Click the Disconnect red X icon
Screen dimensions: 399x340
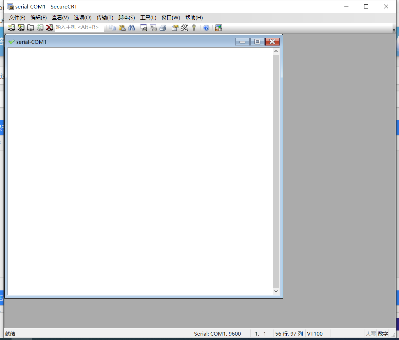pos(50,28)
